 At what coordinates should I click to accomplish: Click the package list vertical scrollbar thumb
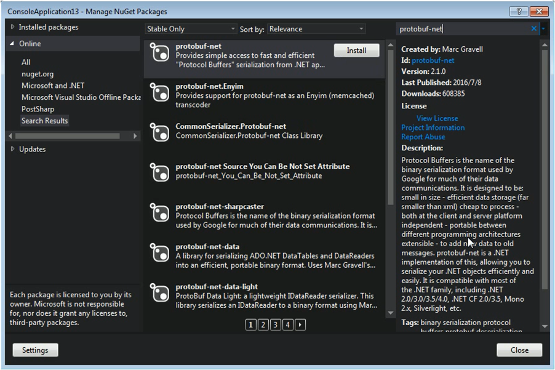[x=391, y=127]
